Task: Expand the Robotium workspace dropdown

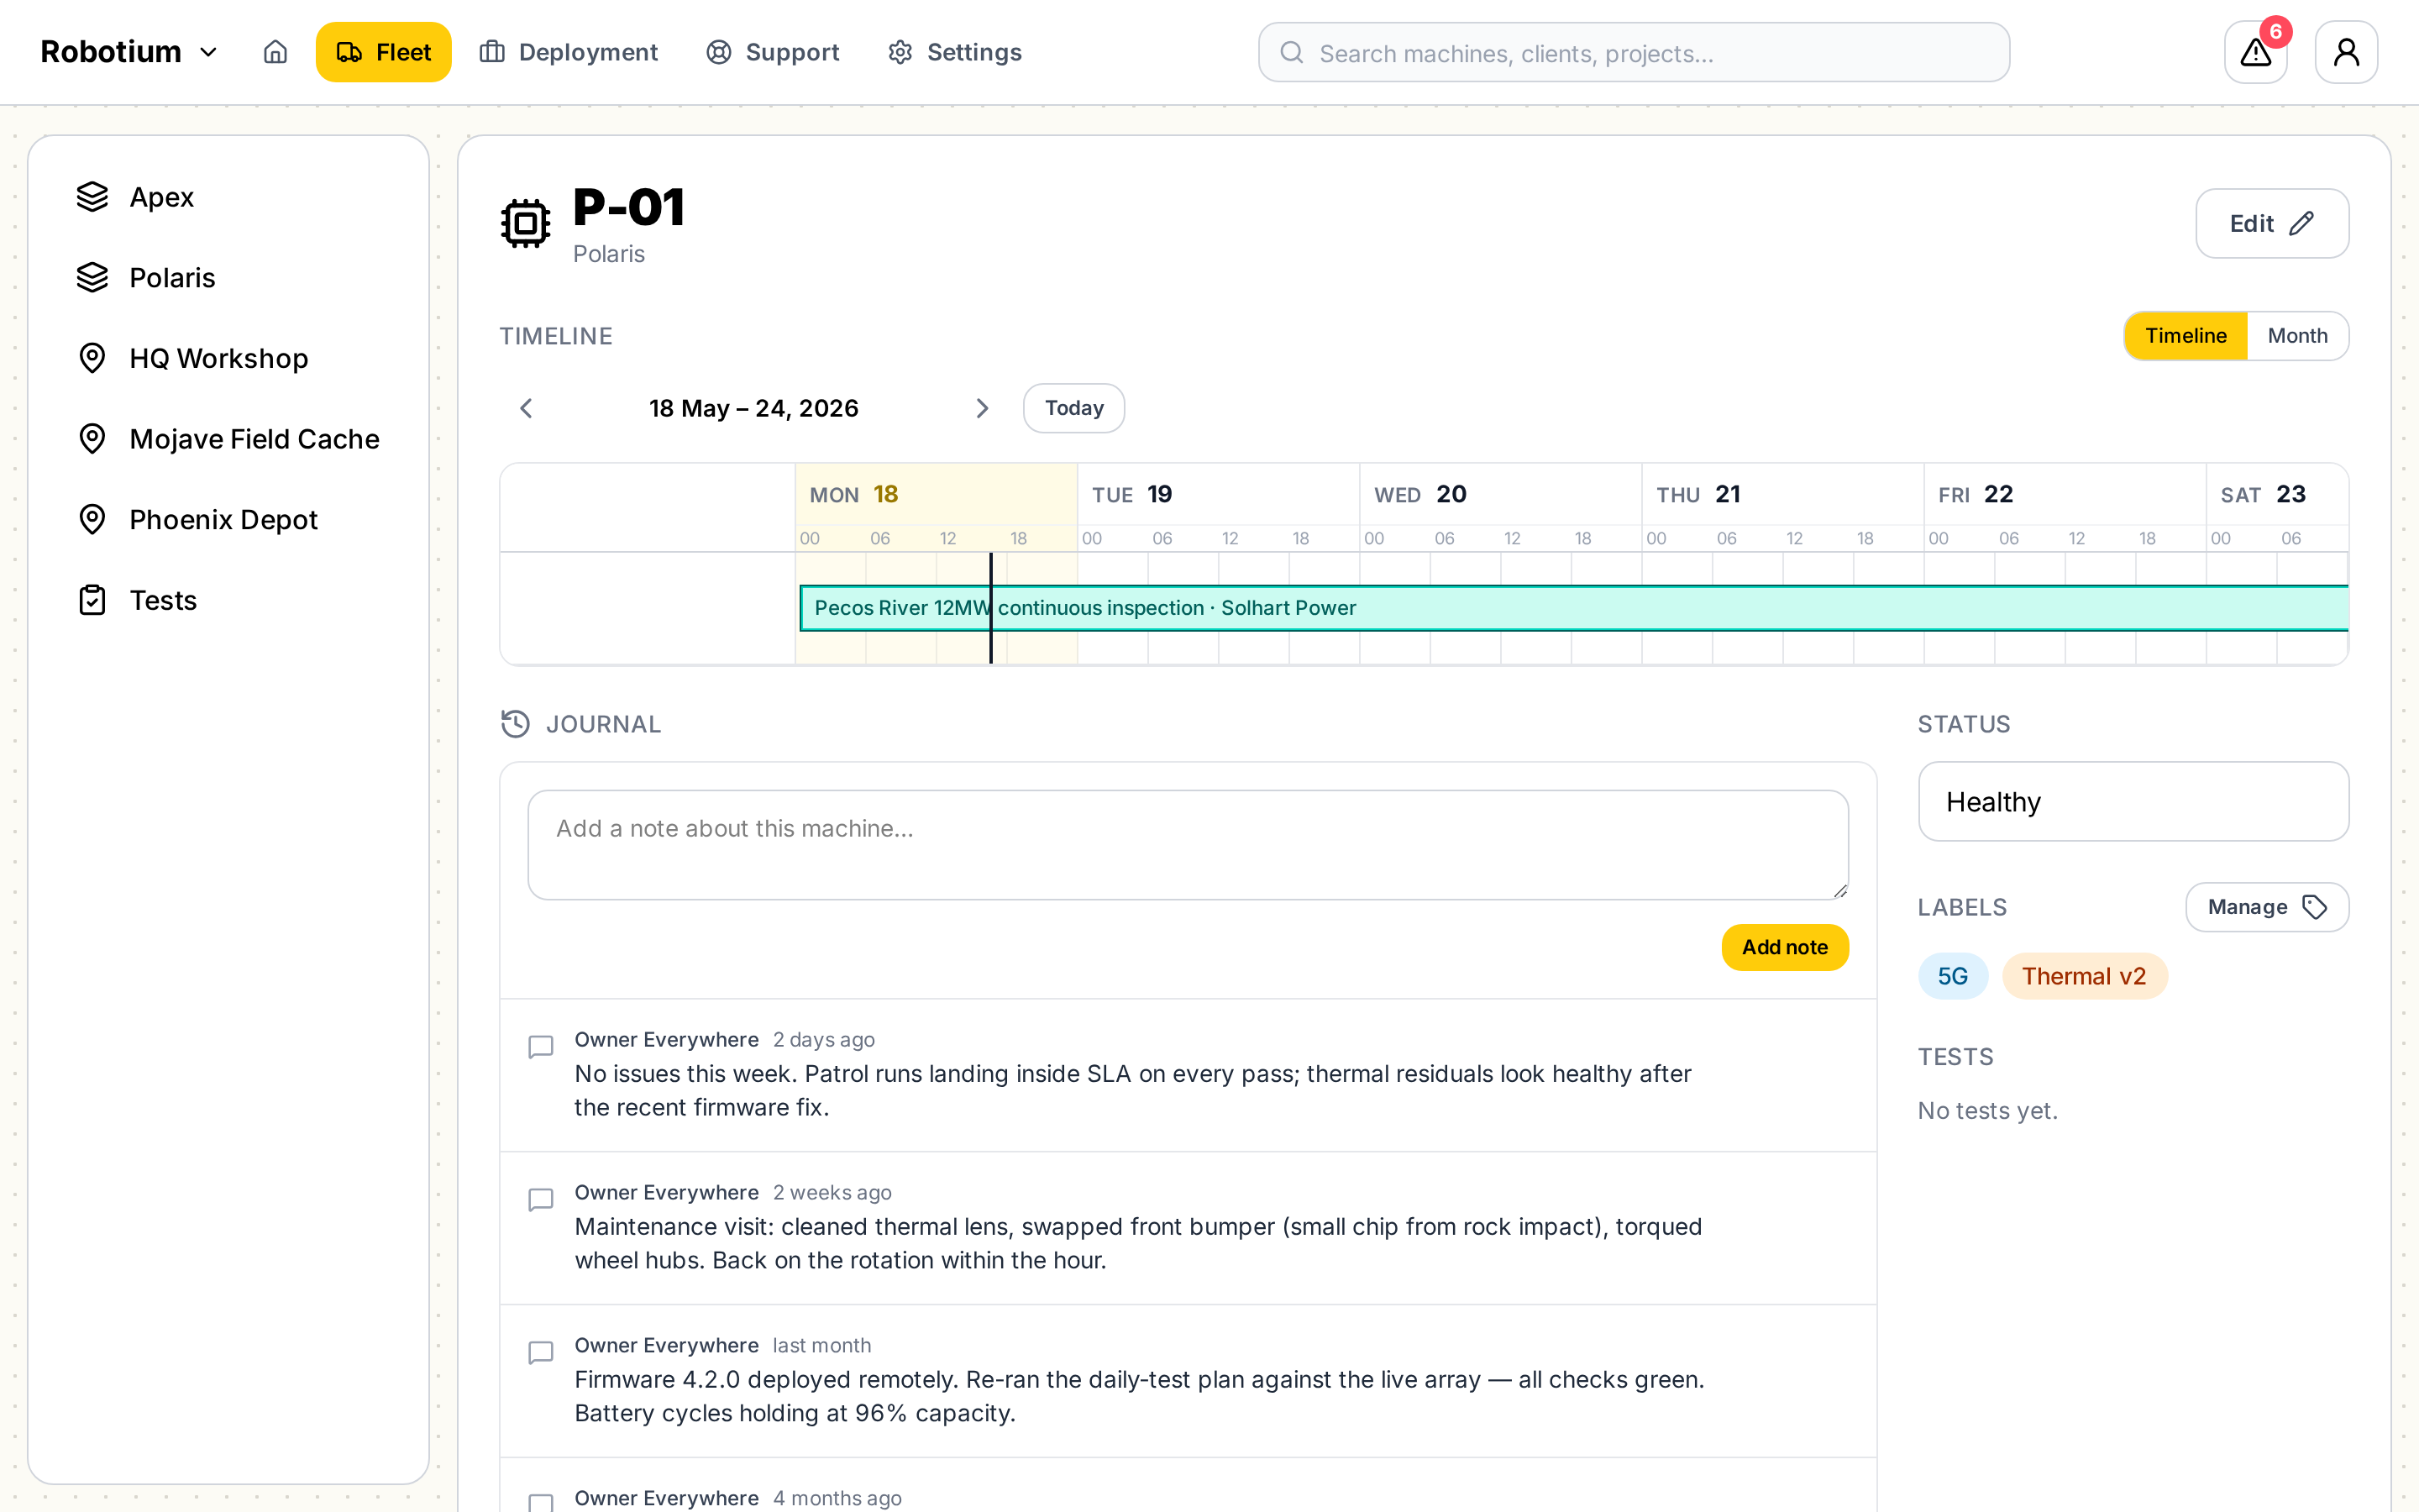Action: coord(129,52)
